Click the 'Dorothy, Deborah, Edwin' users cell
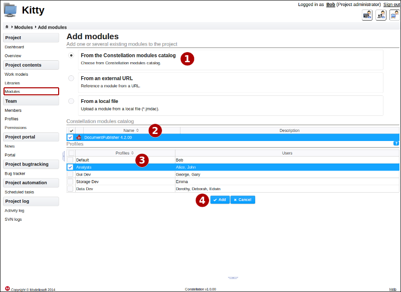The width and height of the screenshot is (401, 292). [x=287, y=189]
